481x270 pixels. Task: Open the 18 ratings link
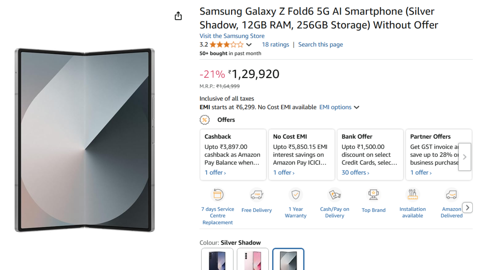275,45
